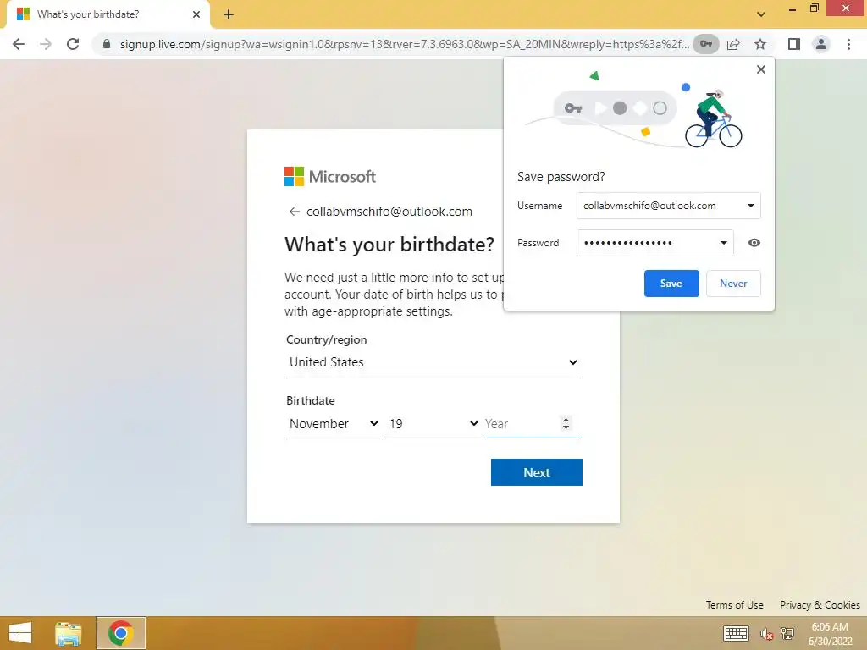The height and width of the screenshot is (650, 867).
Task: Open the Privacy & Cookies link
Action: 820,605
